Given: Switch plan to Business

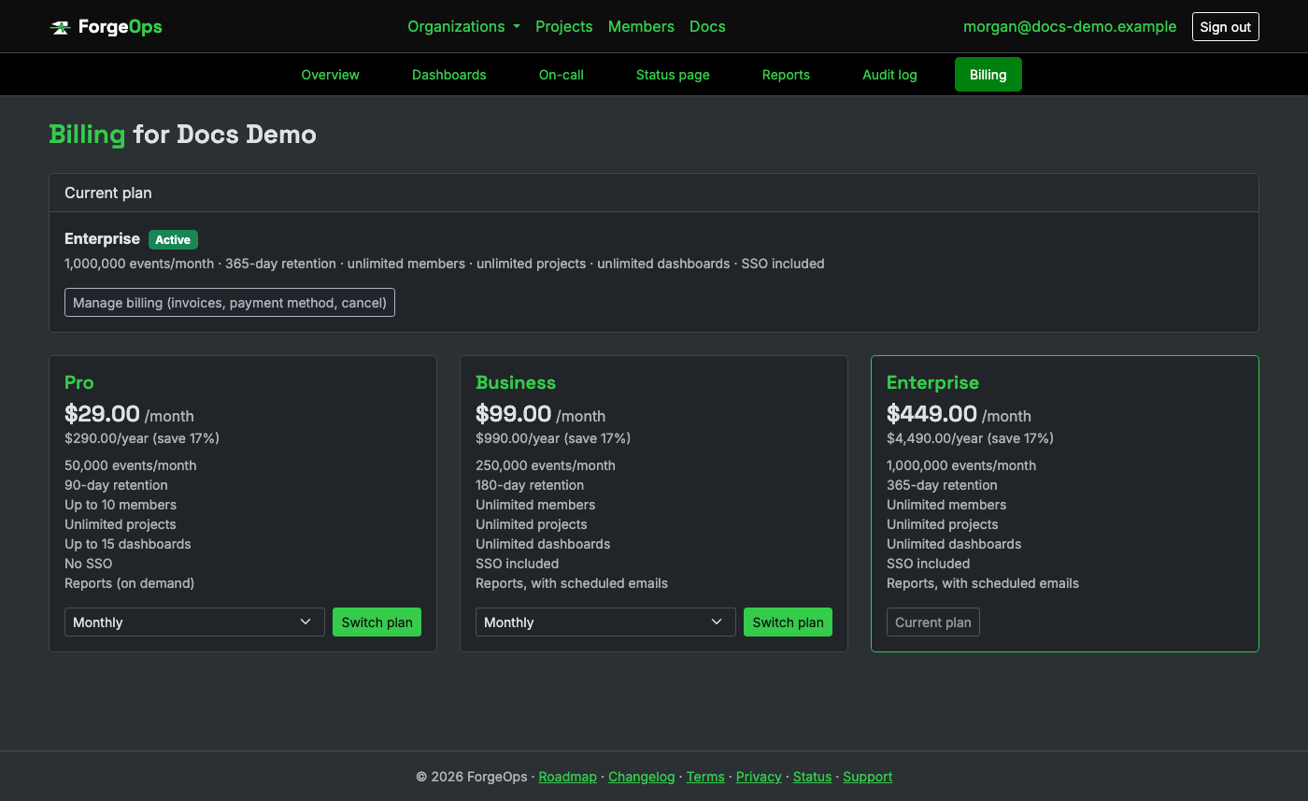Looking at the screenshot, I should point(788,622).
